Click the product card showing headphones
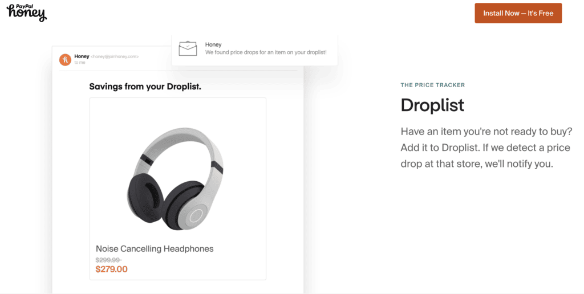Image resolution: width=584 pixels, height=294 pixels. 178,189
